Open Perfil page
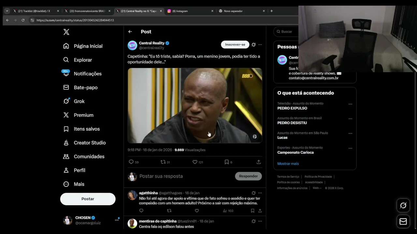This screenshot has width=417, height=234. pyautogui.click(x=74, y=170)
